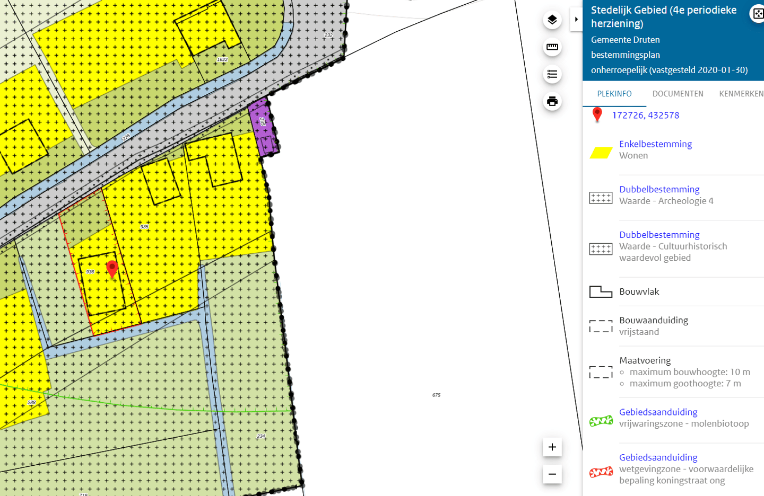
Task: Open Dubbelbestemming Waarde - Archeologie 4 link
Action: point(659,190)
